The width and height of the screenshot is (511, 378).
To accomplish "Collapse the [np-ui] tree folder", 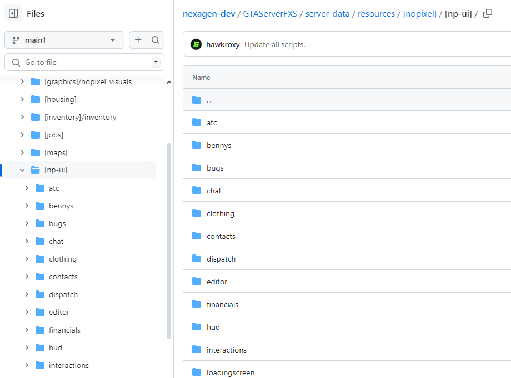I will pos(22,170).
